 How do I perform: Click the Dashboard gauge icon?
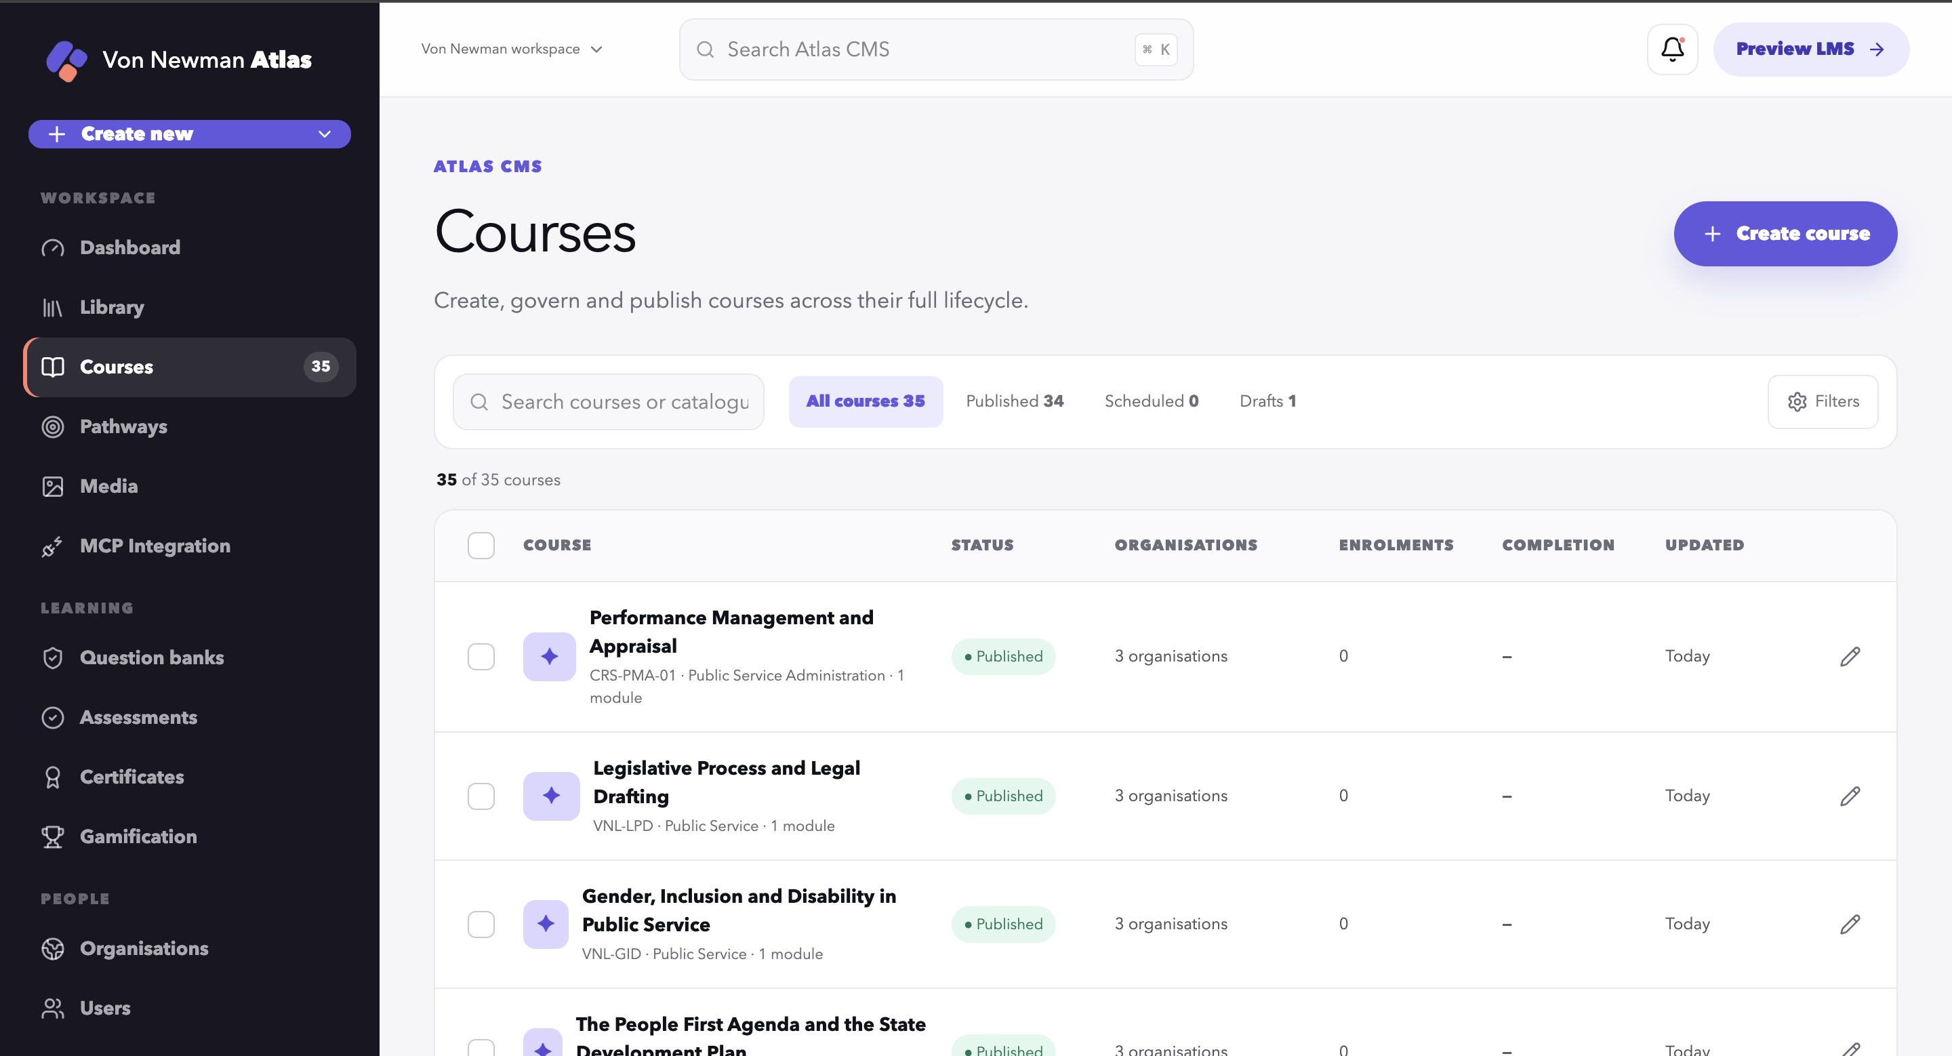pos(52,247)
